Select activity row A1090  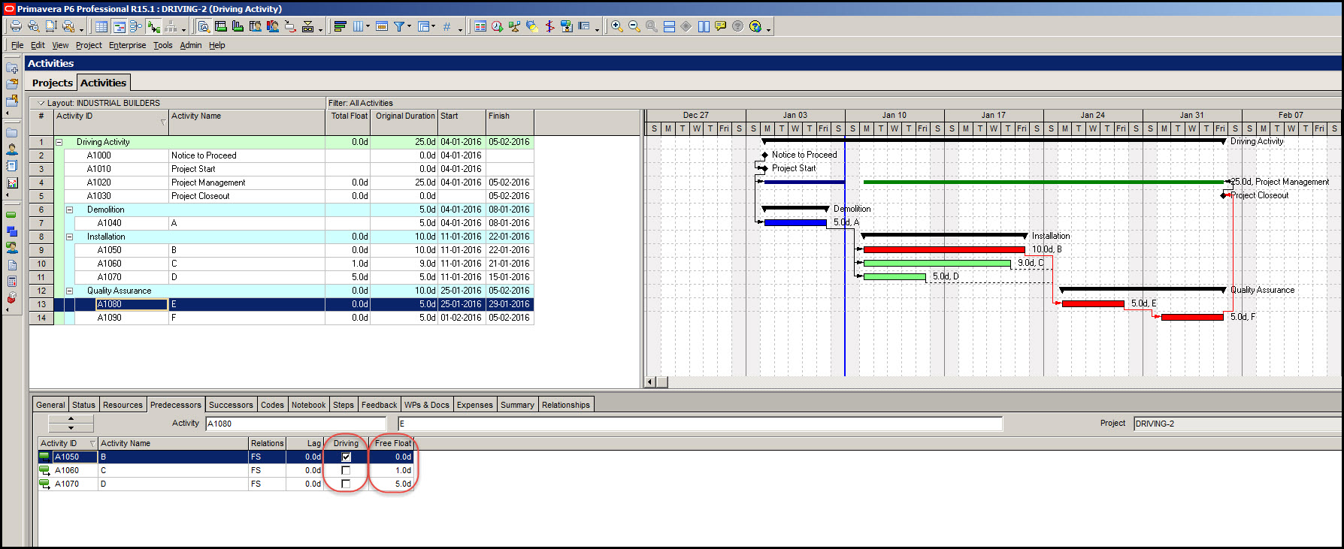281,318
